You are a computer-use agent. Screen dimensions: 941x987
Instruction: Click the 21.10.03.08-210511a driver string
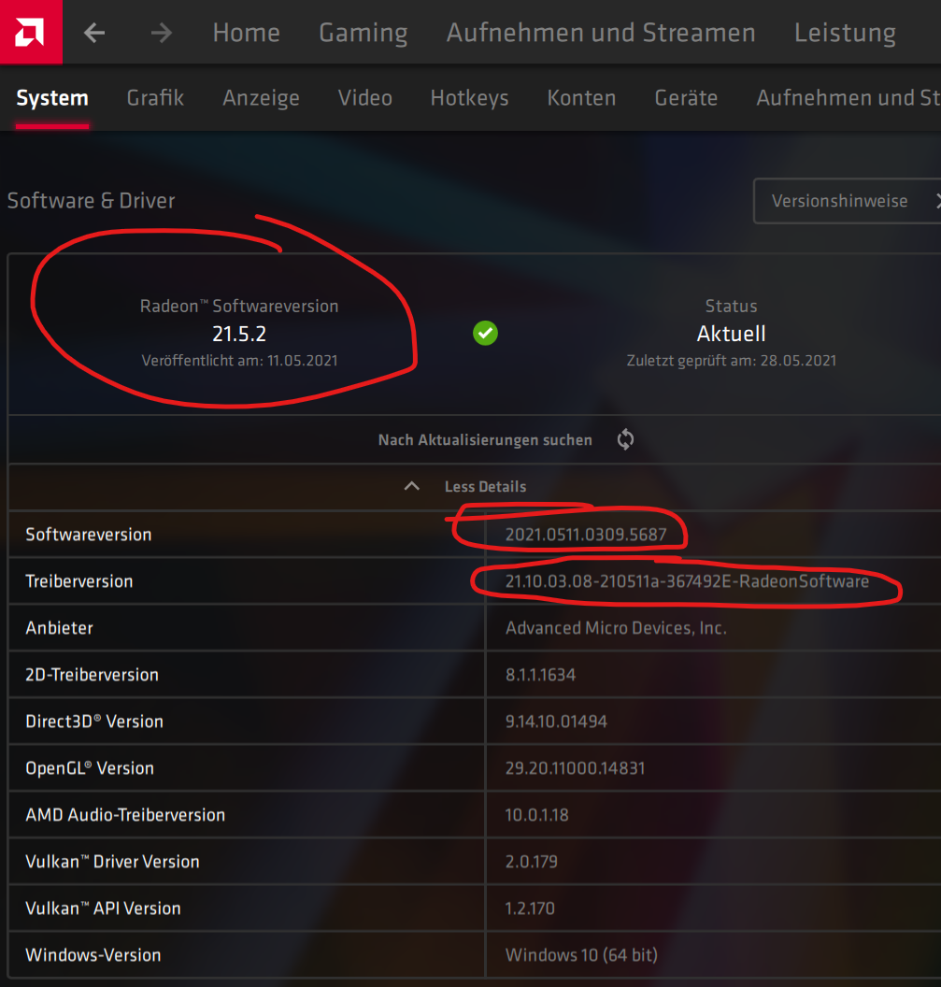[687, 581]
